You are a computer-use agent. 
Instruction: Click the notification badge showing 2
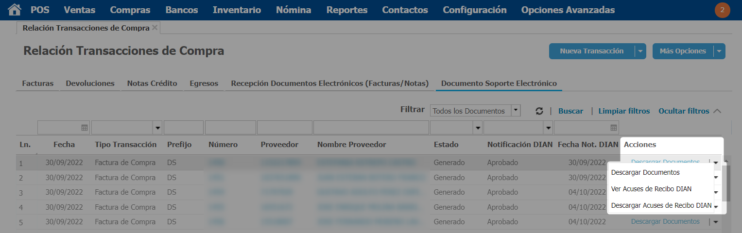click(x=722, y=10)
